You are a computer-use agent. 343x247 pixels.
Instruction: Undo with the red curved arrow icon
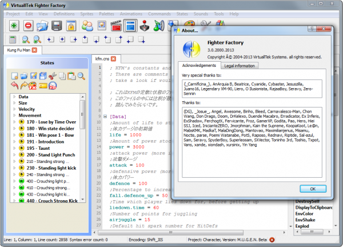pyautogui.click(x=15, y=85)
